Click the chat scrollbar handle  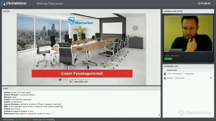point(159,115)
